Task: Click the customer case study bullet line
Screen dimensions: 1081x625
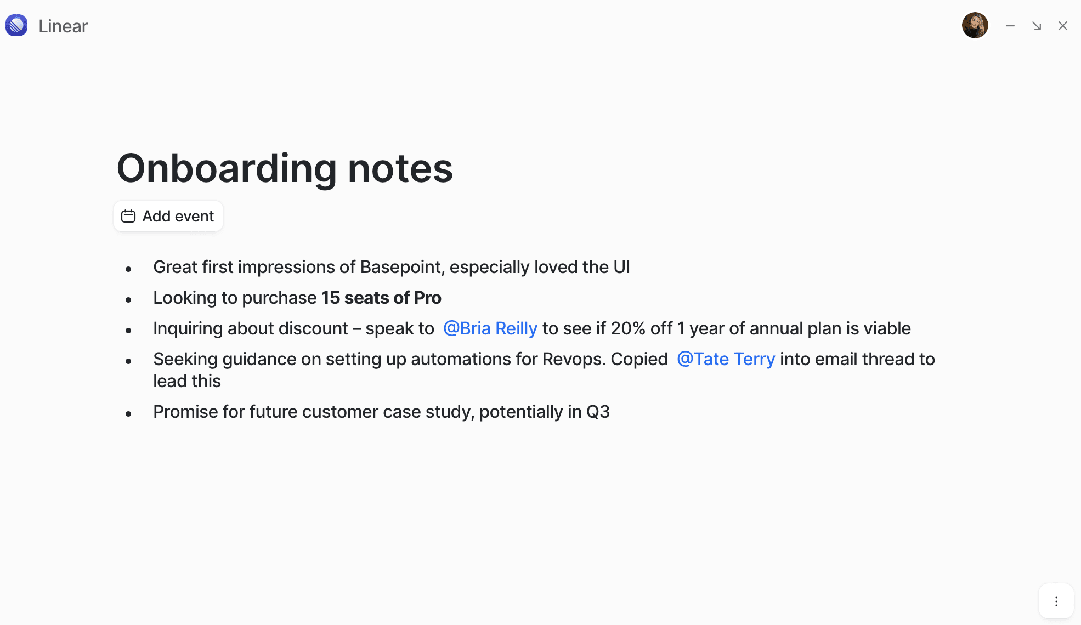Action: tap(381, 412)
